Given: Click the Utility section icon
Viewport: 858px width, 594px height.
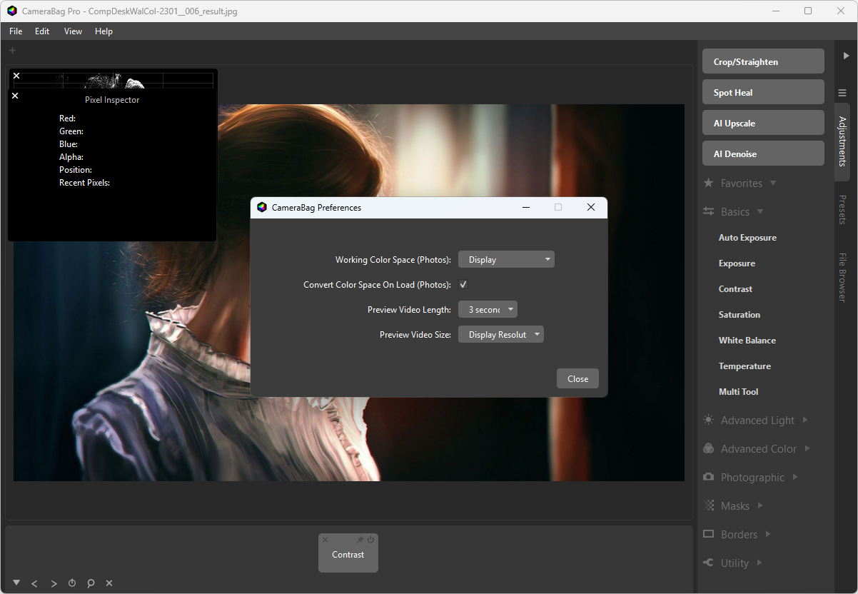Looking at the screenshot, I should [x=709, y=563].
